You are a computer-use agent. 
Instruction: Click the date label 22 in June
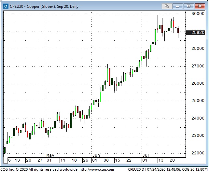coord(129,160)
